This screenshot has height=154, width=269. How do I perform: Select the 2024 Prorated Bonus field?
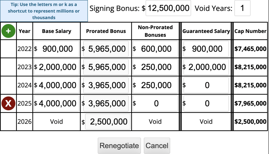pyautogui.click(x=106, y=85)
